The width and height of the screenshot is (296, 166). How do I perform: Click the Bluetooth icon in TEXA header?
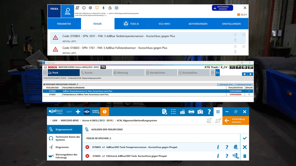pyautogui.click(x=103, y=8)
